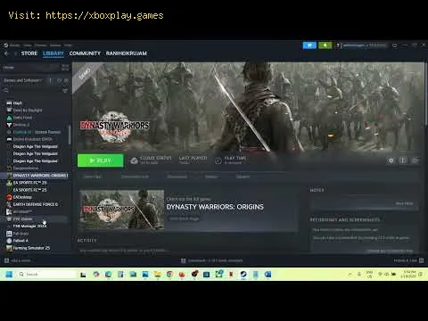Click the EADesktop red icon

9,197
